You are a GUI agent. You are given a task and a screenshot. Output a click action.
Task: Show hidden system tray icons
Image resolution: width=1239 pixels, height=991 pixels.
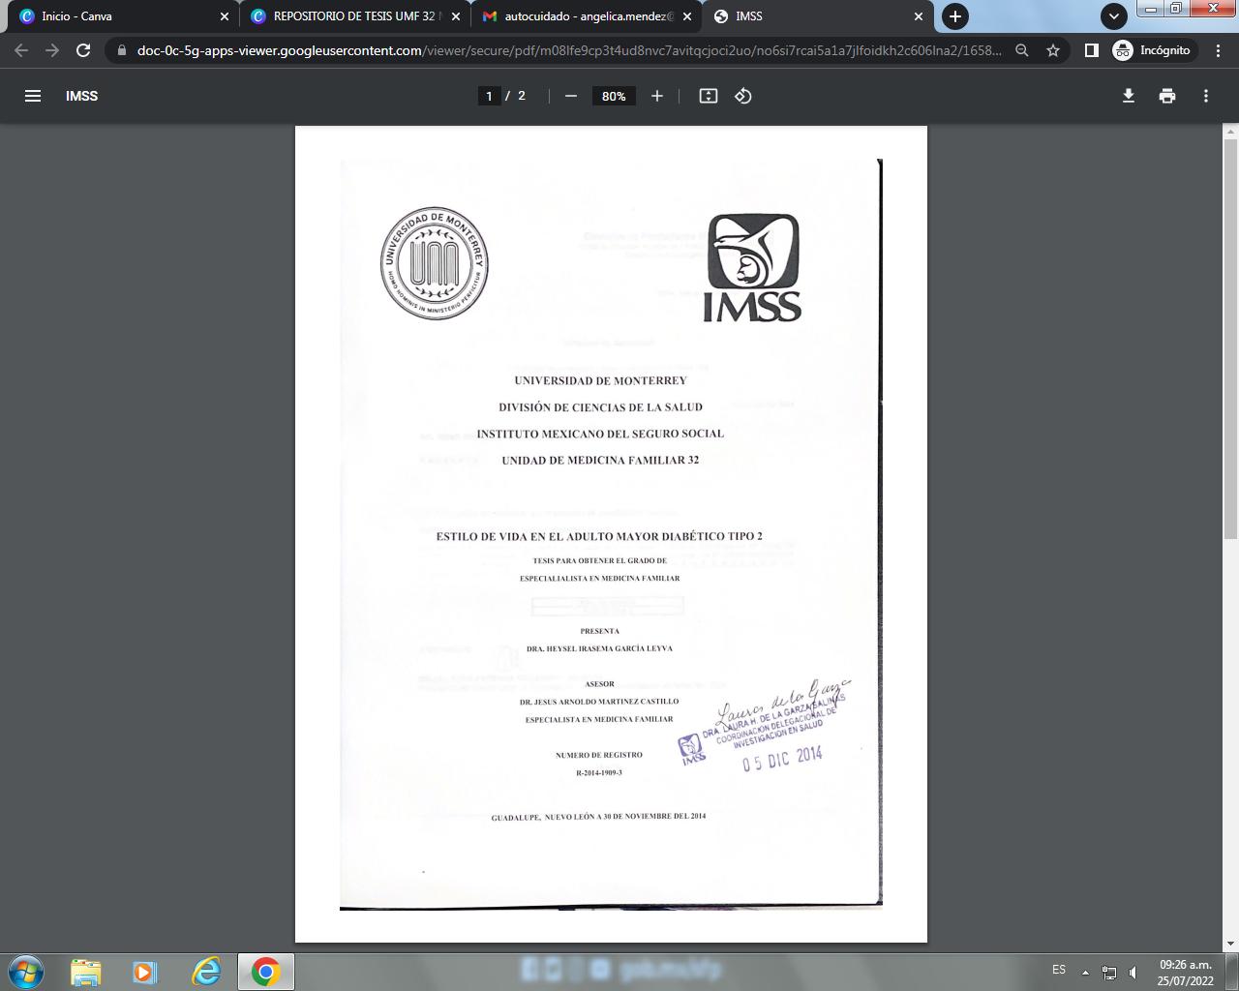[x=1085, y=972]
